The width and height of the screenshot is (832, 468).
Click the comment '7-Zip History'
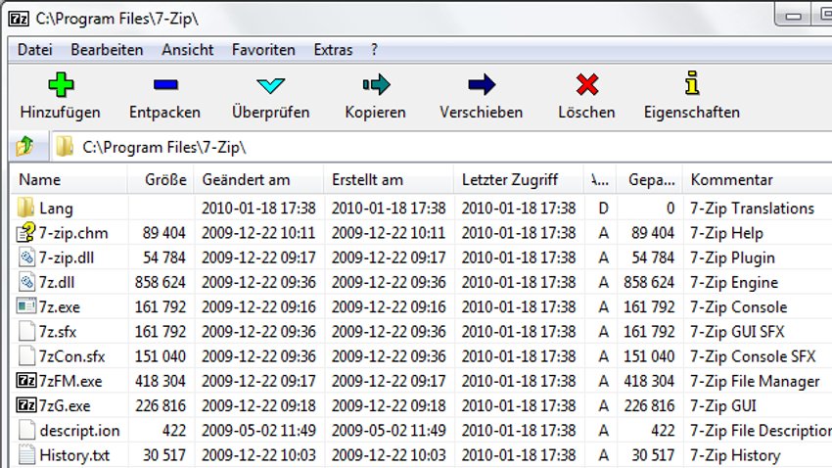[735, 455]
